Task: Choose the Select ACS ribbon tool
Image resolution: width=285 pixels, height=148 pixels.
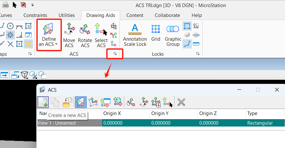Action: tap(101, 35)
